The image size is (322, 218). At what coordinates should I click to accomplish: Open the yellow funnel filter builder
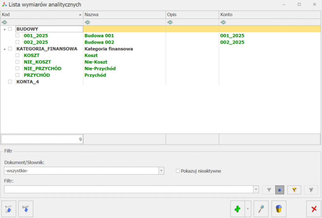point(294,190)
